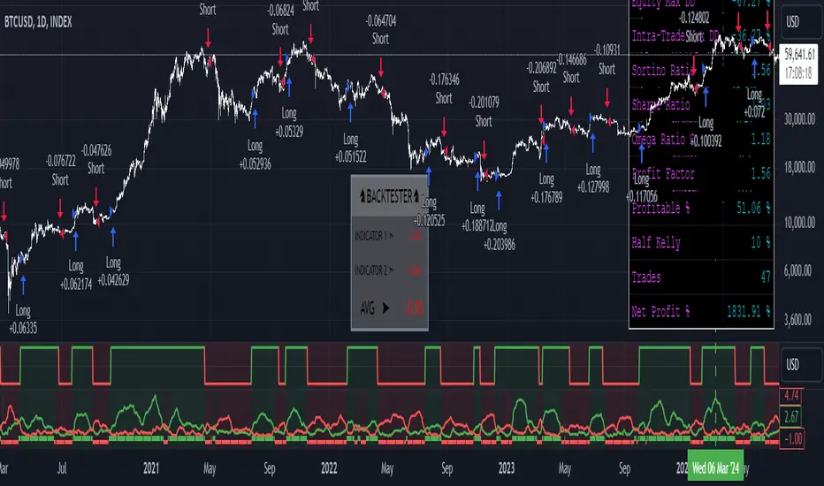Click the Half Kelly value 10 %

[x=760, y=242]
